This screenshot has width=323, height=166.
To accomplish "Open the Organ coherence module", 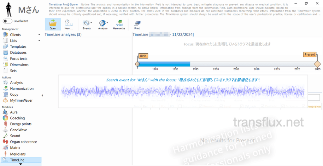I will [23, 142].
